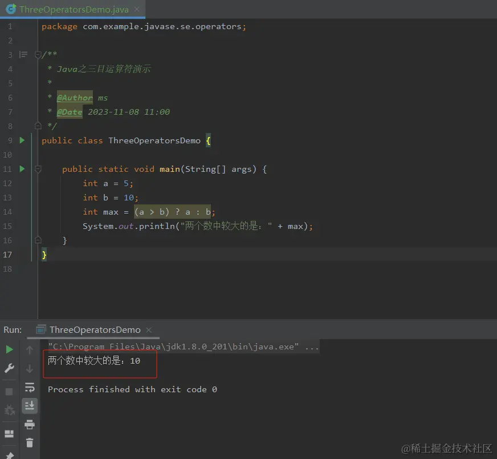Toggle soft-wrap in console output
The height and width of the screenshot is (459, 497).
point(30,387)
